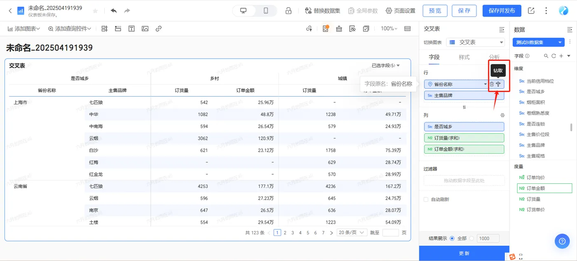Open 100% zoom level dropdown
This screenshot has width=577, height=261.
coord(389,29)
